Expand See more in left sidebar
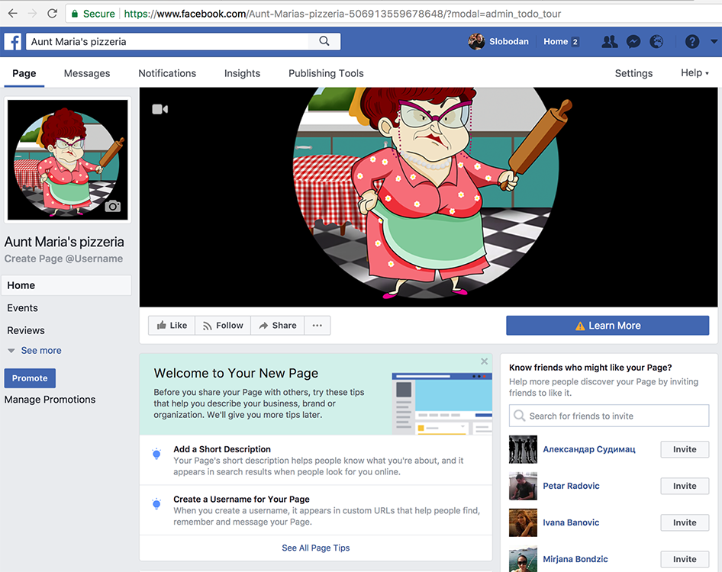Viewport: 722px width, 572px height. tap(40, 351)
